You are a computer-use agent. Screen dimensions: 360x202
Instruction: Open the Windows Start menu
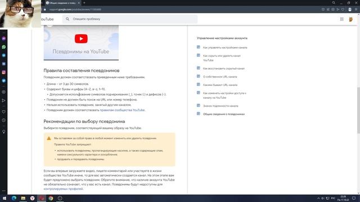pyautogui.click(x=4, y=198)
